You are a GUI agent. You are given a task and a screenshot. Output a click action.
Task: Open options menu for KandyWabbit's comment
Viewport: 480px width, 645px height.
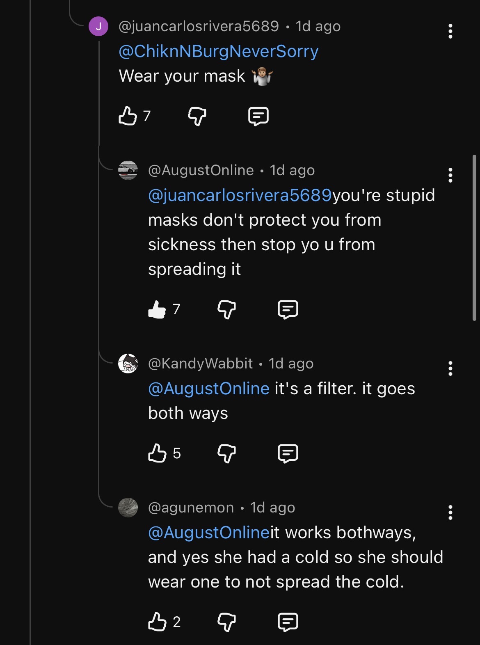click(x=450, y=368)
